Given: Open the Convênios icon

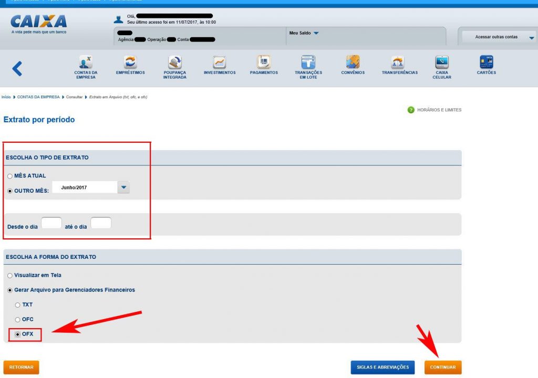Looking at the screenshot, I should (353, 62).
